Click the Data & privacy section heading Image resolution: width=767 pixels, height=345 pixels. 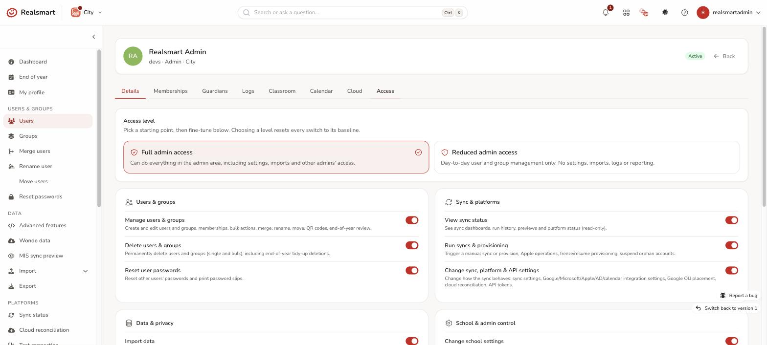point(155,323)
